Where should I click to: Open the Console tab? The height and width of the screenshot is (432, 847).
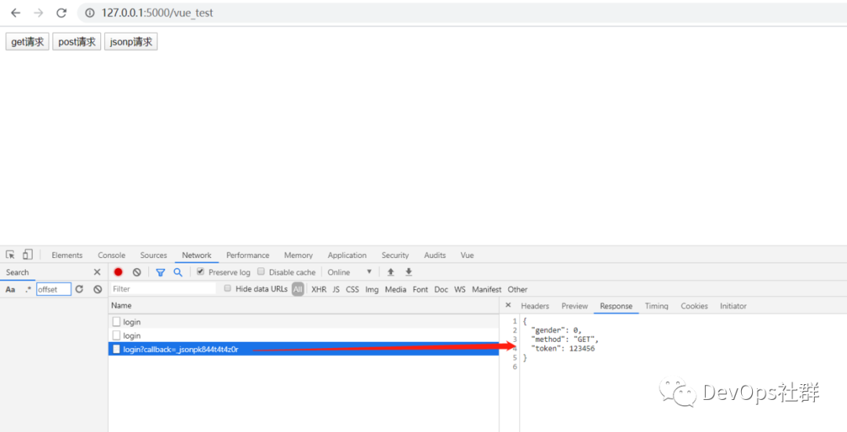click(x=111, y=255)
